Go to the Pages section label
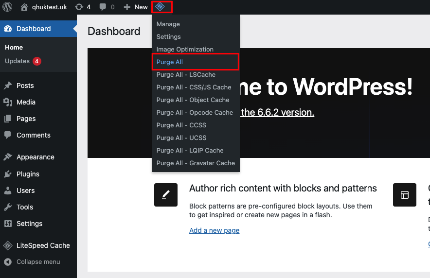The width and height of the screenshot is (430, 278). [26, 119]
